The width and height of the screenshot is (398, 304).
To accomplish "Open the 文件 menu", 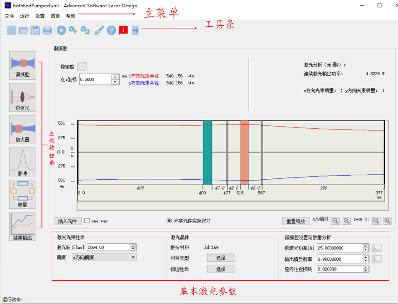I will [9, 16].
